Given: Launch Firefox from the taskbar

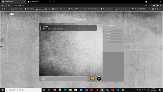Looking at the screenshot, I should (55, 90).
